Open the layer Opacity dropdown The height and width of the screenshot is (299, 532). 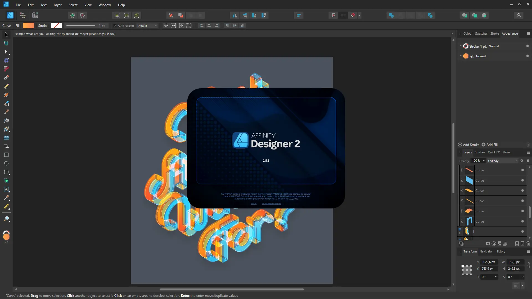(x=484, y=161)
